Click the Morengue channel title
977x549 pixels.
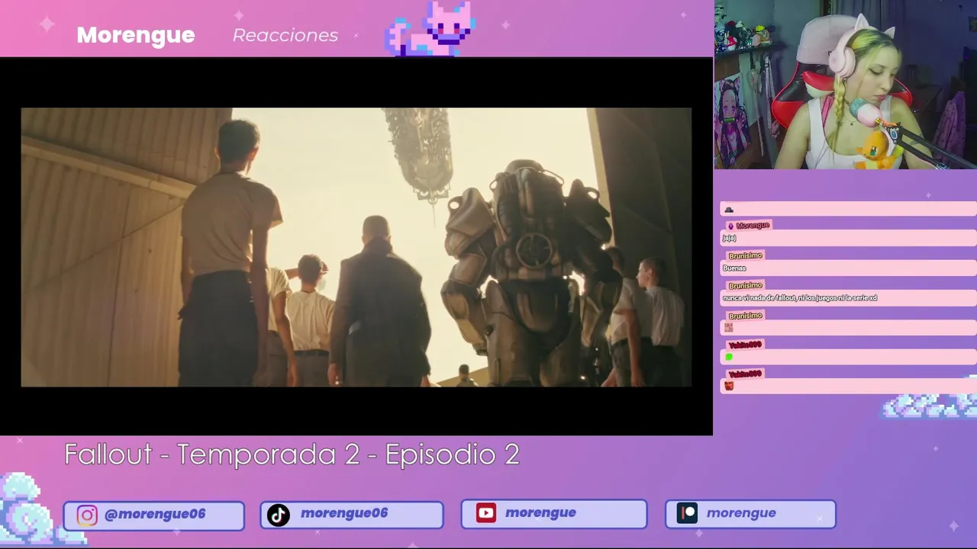click(136, 35)
